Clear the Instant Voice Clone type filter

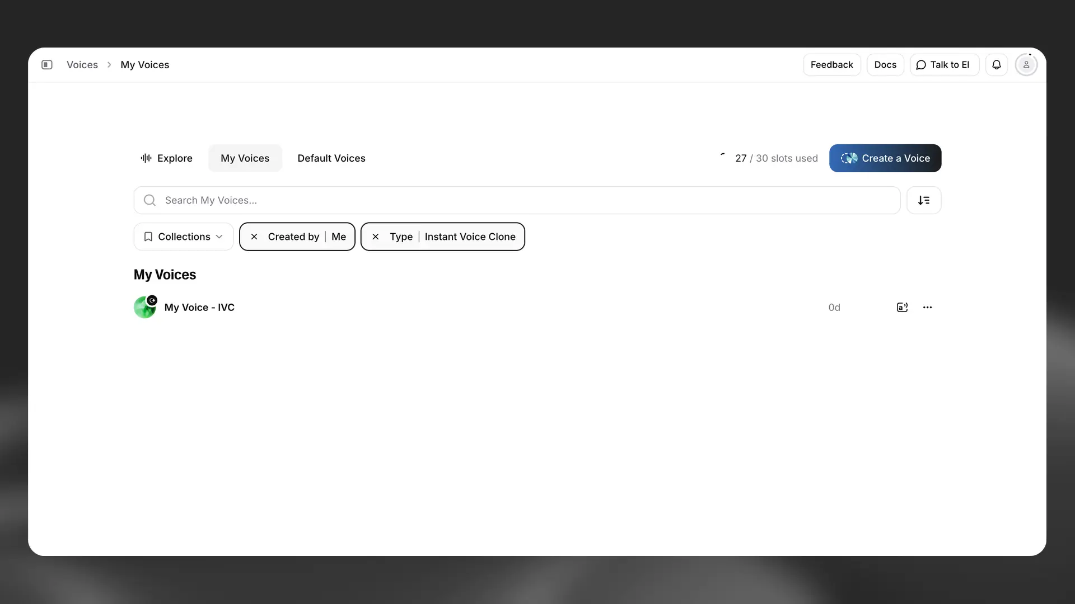pyautogui.click(x=375, y=237)
